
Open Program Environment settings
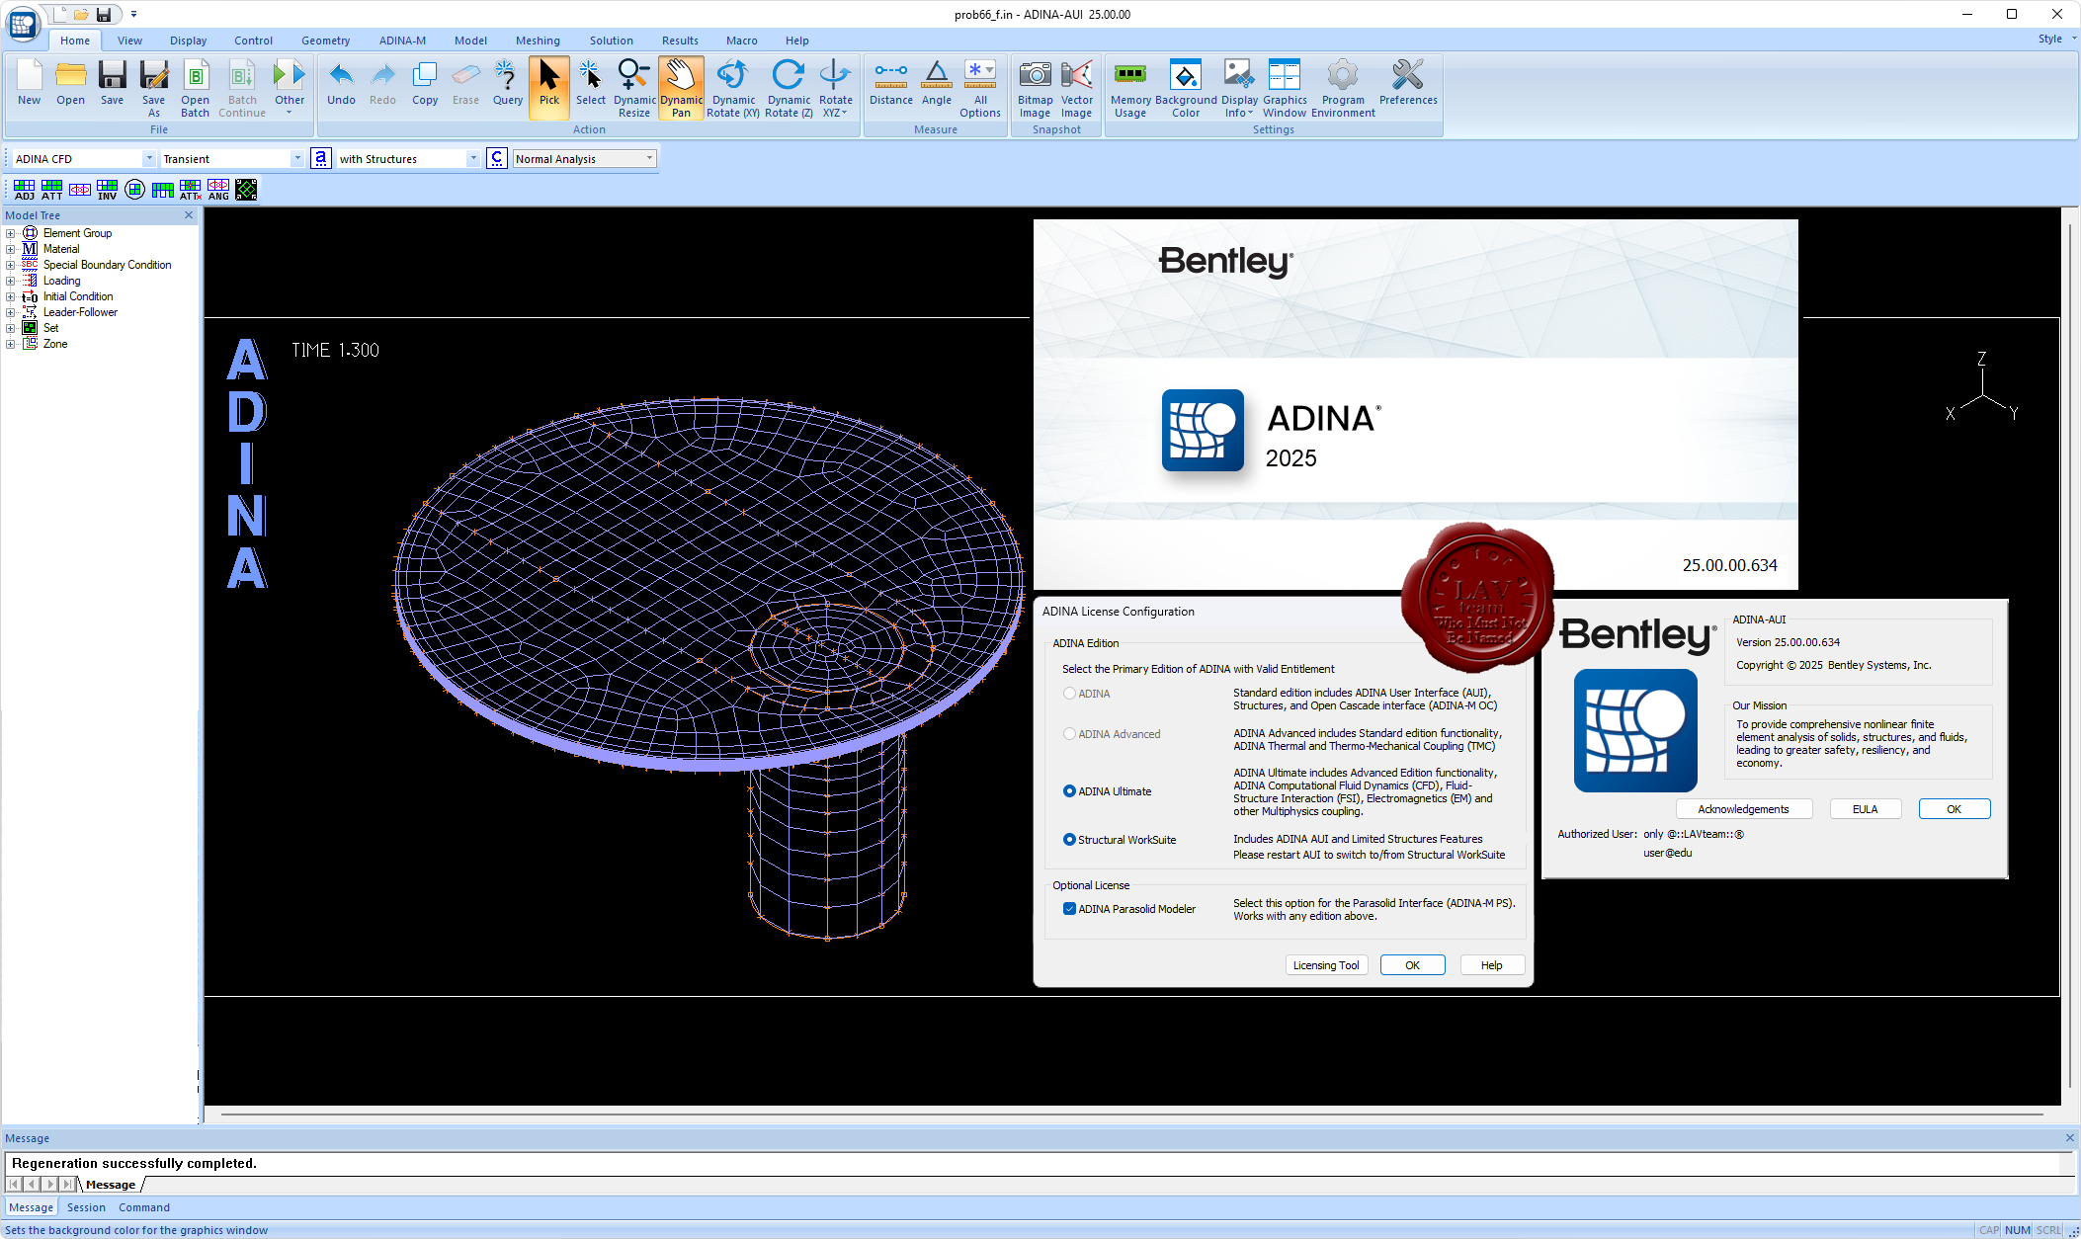tap(1343, 88)
